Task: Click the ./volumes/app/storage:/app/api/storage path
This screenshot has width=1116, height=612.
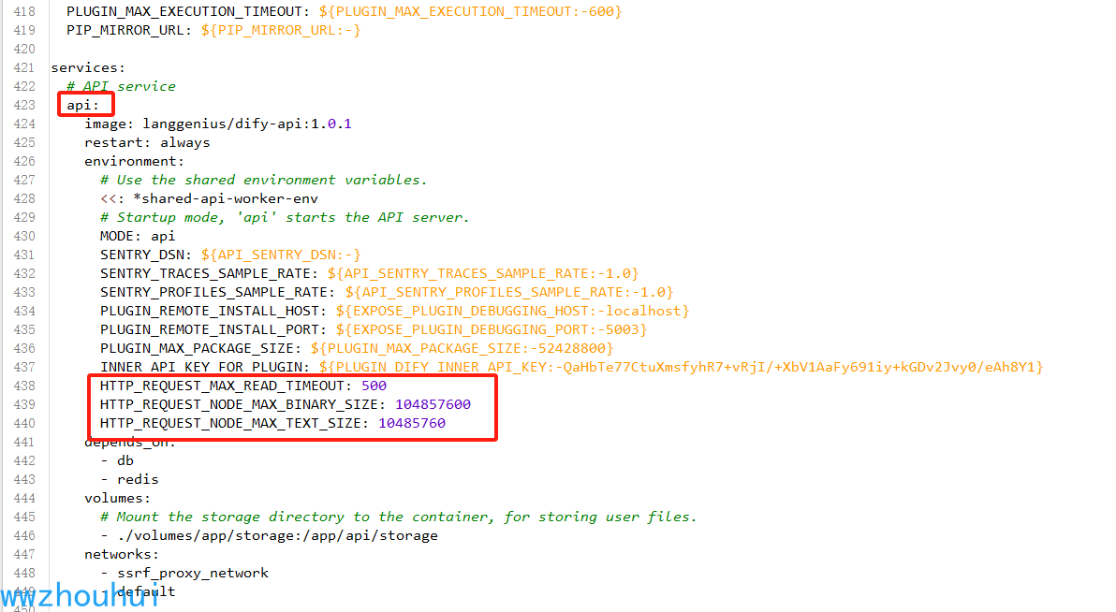Action: point(277,536)
